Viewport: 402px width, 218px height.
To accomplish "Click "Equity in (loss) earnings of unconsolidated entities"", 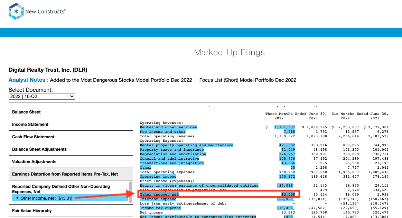I will point(199,186).
